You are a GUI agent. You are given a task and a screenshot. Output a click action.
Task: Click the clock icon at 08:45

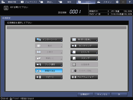2,98
